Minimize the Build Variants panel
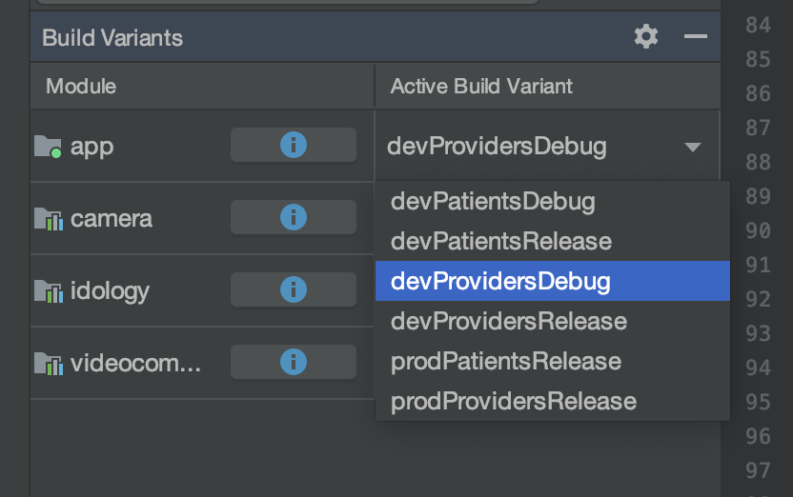The image size is (793, 497). pos(696,37)
